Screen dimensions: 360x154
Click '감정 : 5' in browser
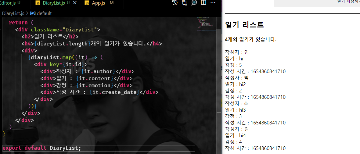point(233,65)
